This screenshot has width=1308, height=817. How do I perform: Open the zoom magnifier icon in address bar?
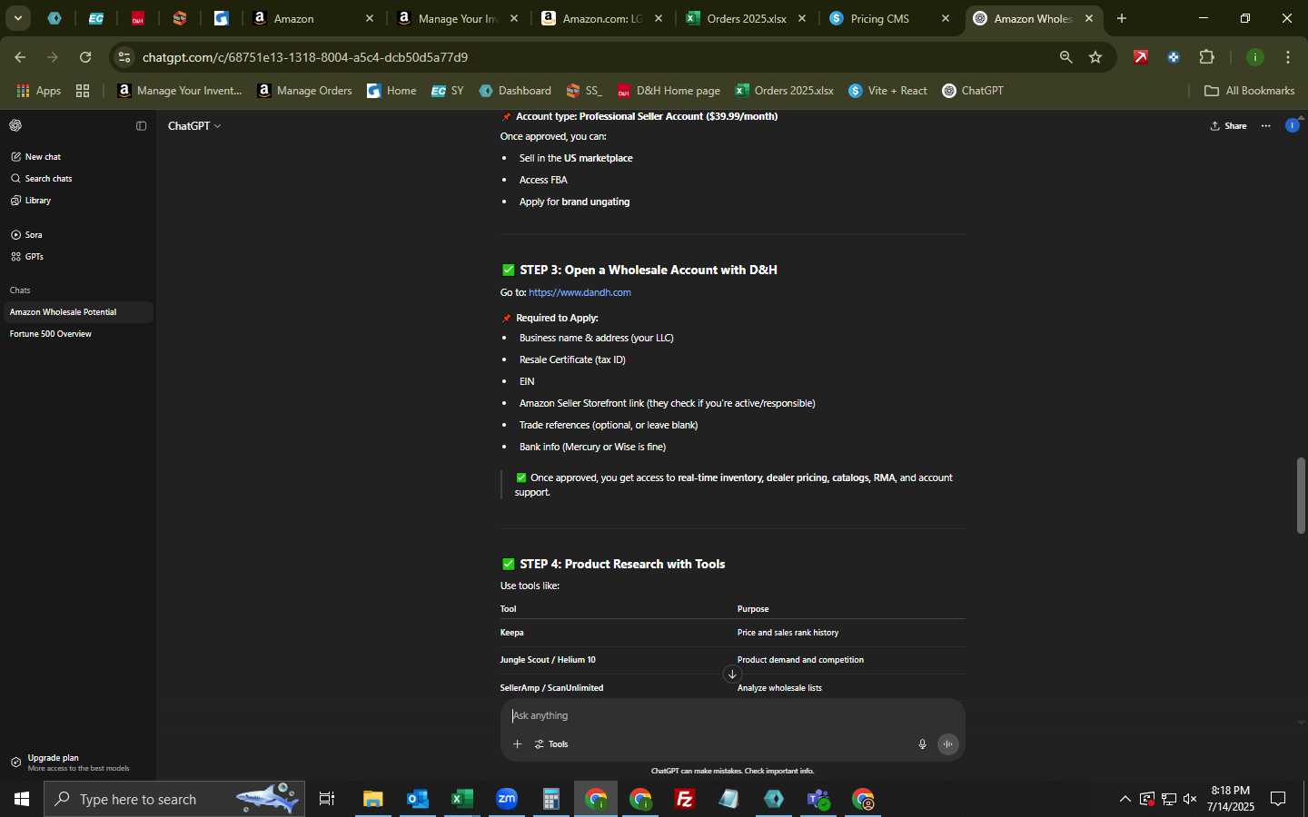1066,57
